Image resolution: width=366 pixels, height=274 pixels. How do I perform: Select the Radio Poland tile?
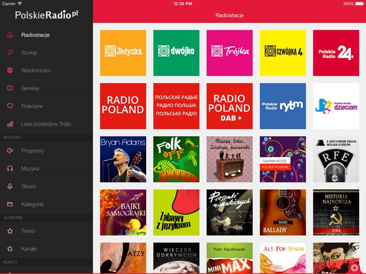tap(123, 106)
